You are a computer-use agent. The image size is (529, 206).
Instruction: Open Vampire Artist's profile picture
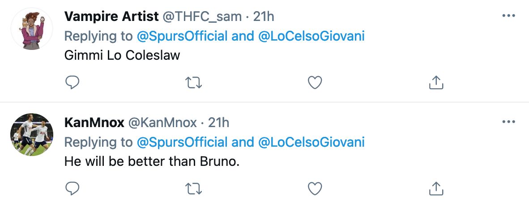coord(32,29)
